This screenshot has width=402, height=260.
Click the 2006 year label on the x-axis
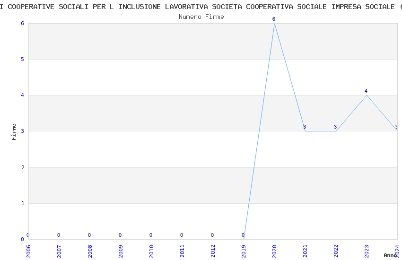tap(28, 251)
